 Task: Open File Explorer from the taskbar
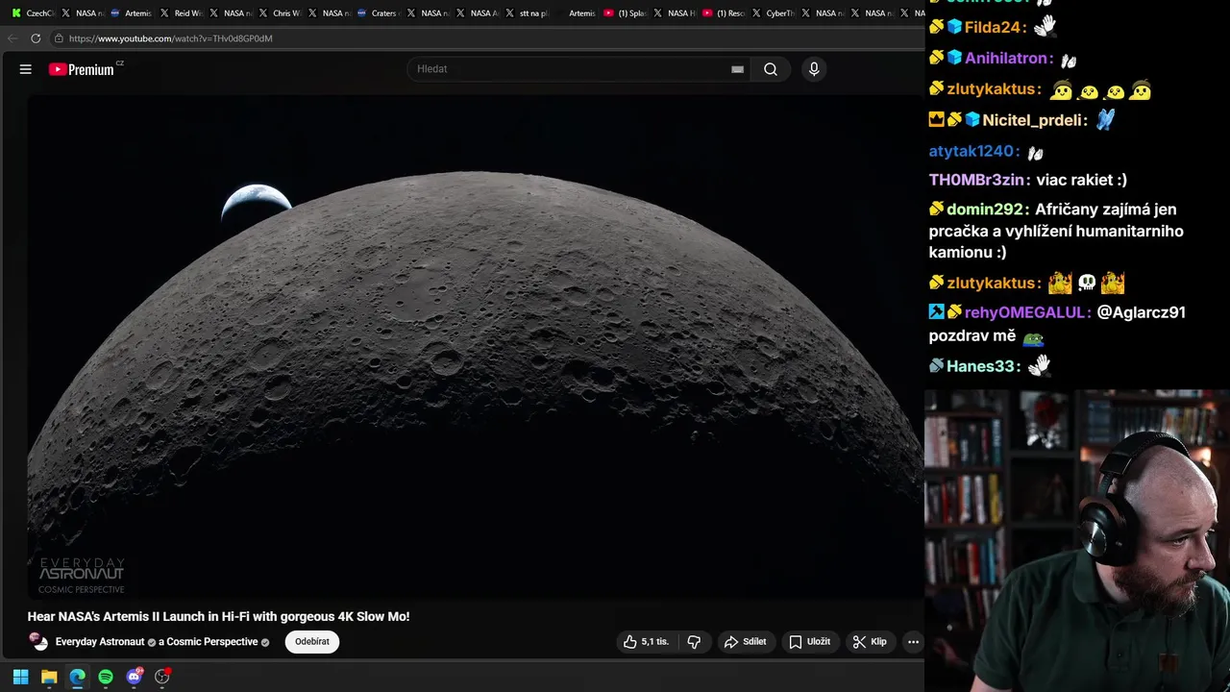coord(49,677)
